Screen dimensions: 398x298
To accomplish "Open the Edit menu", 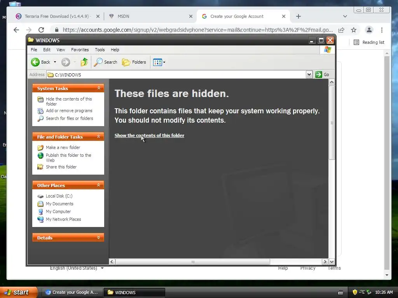I will [x=47, y=50].
